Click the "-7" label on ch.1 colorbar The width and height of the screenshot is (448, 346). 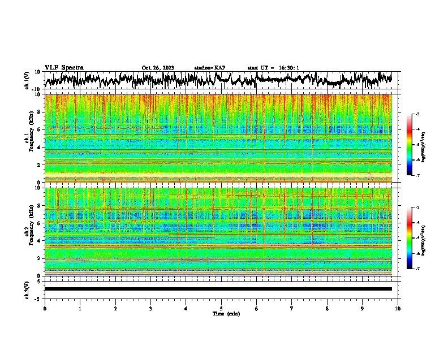pos(417,175)
